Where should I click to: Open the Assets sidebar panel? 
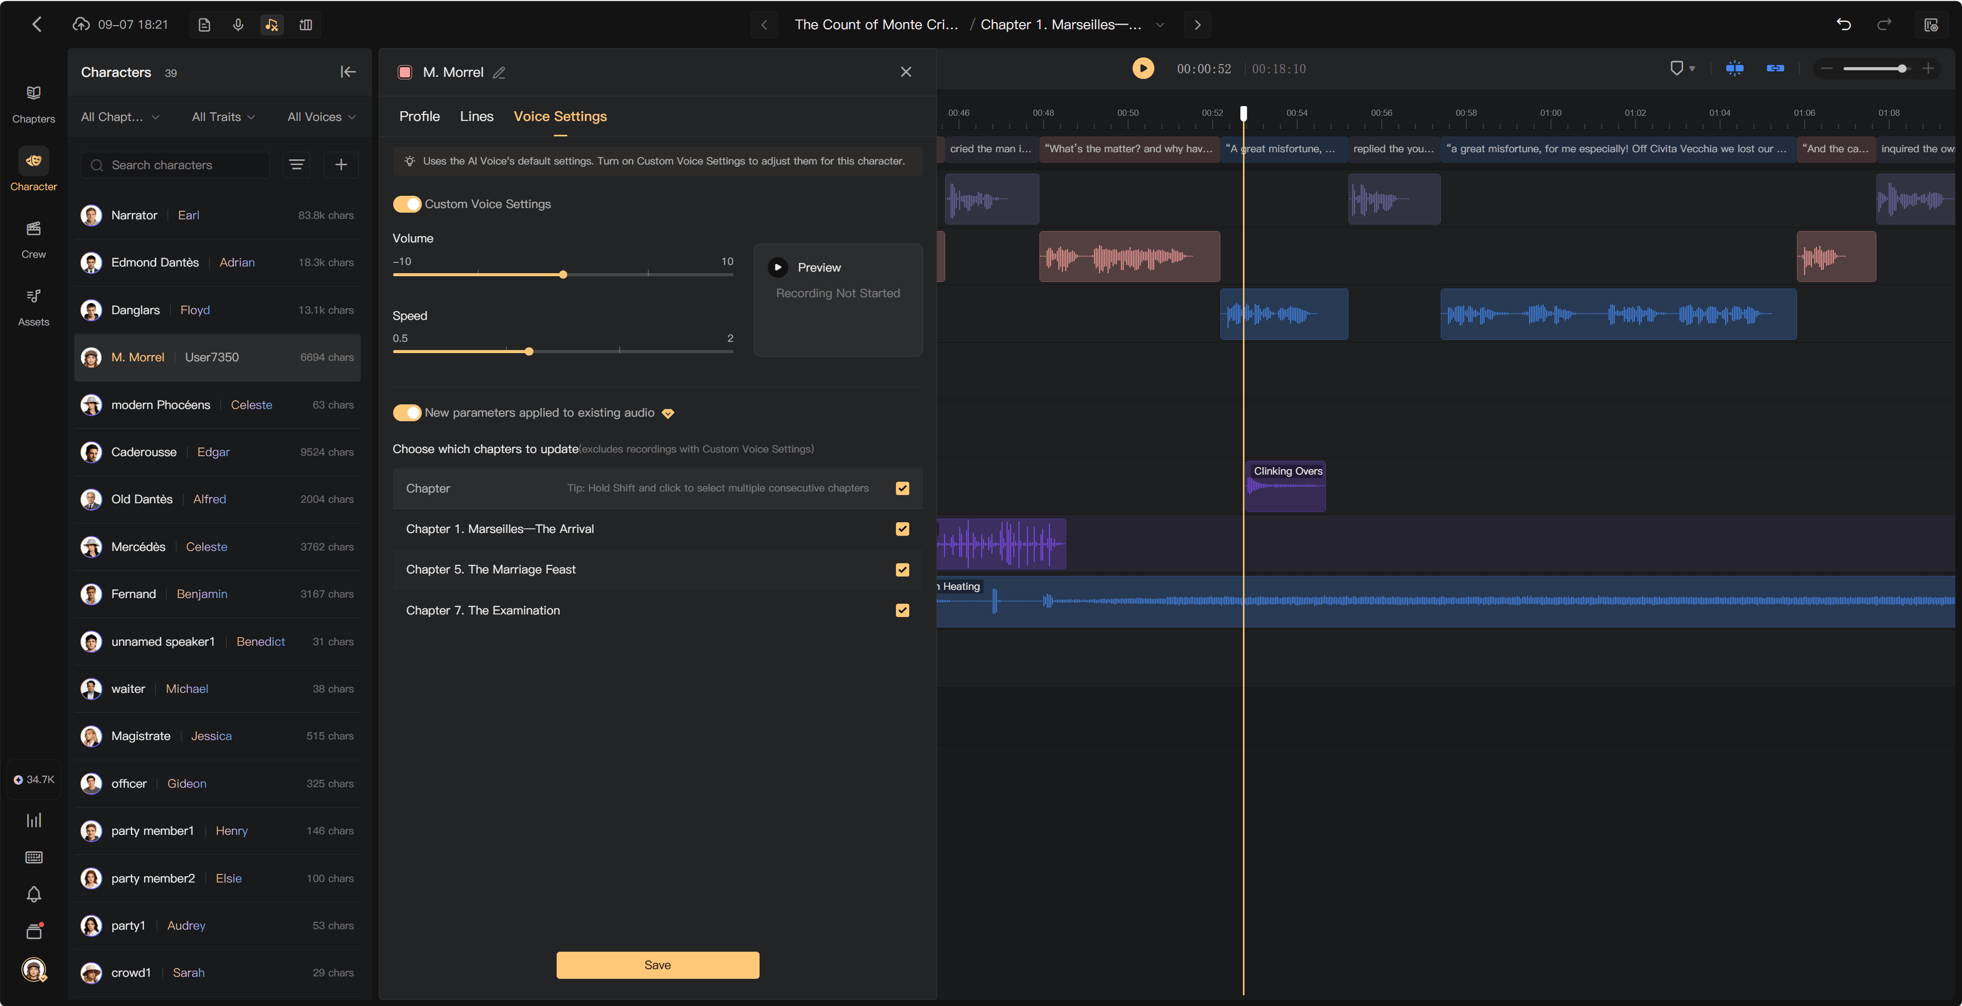click(33, 307)
